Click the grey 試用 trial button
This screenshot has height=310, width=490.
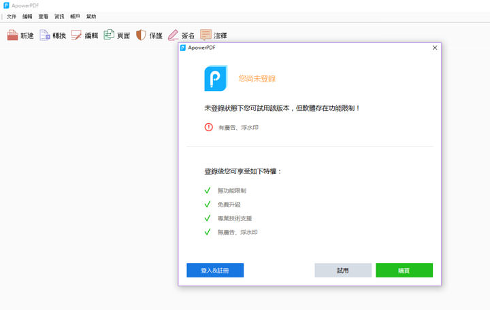pyautogui.click(x=343, y=271)
